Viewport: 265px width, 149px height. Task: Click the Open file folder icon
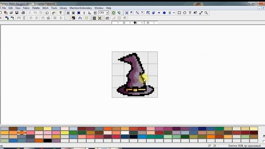pyautogui.click(x=11, y=13)
